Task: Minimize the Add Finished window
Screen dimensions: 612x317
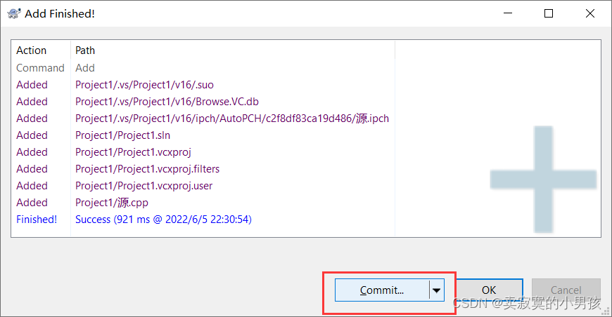Action: click(508, 13)
